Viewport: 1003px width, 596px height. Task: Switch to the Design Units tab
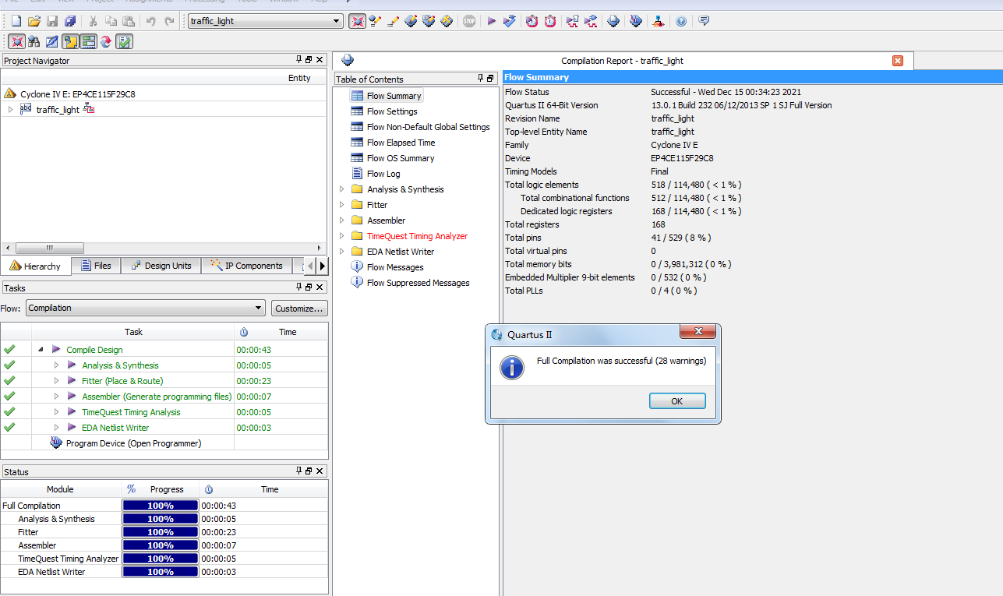pos(160,266)
